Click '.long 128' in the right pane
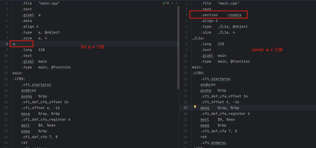Viewport: 316px width, 148px height. pyautogui.click(x=212, y=44)
